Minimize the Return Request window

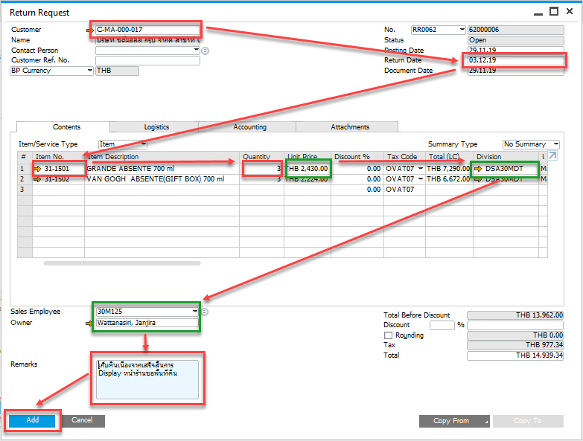point(538,13)
